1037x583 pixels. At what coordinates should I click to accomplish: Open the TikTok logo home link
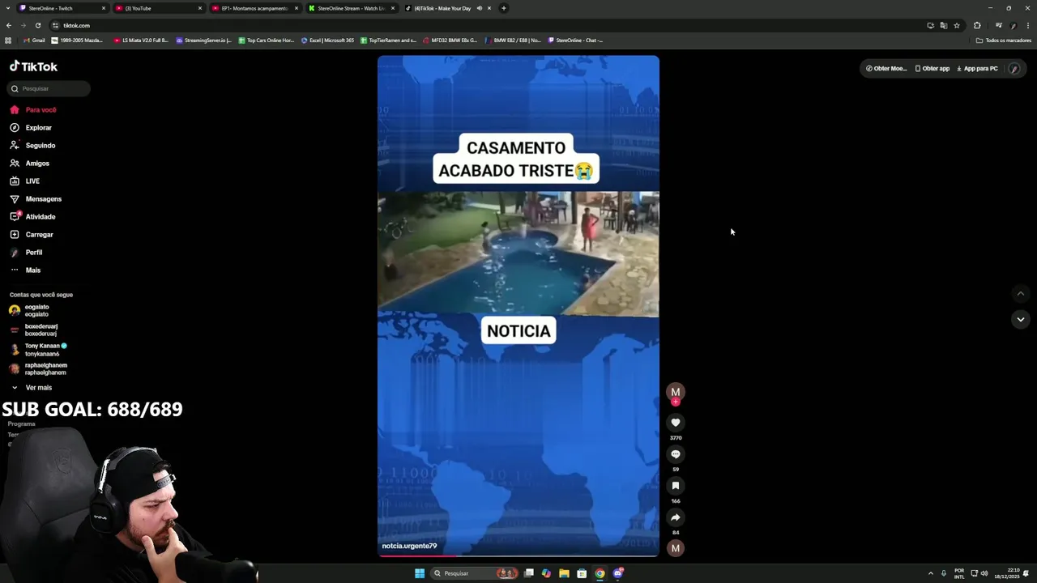click(33, 66)
